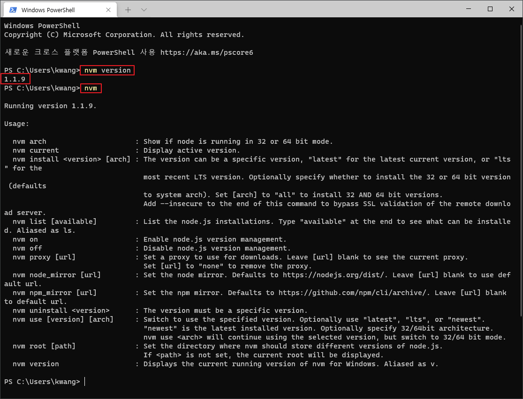Click the nvm arch usage line
Screen dimensions: 523x399
coord(30,141)
